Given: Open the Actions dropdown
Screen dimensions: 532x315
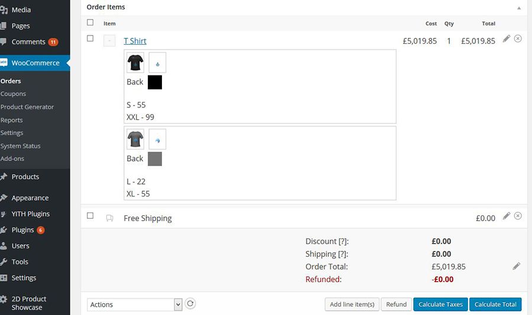Looking at the screenshot, I should click(x=135, y=304).
